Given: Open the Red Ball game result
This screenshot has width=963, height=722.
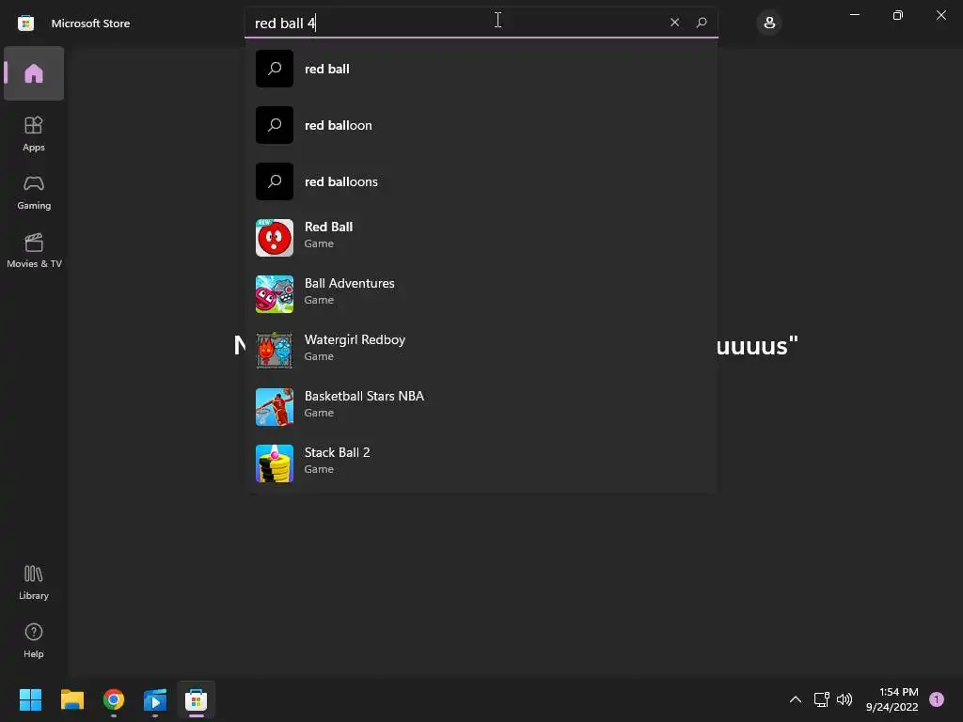Looking at the screenshot, I should pos(481,238).
